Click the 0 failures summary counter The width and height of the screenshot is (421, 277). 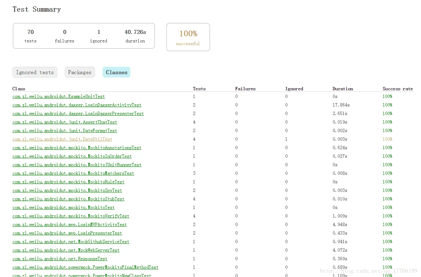(x=65, y=36)
